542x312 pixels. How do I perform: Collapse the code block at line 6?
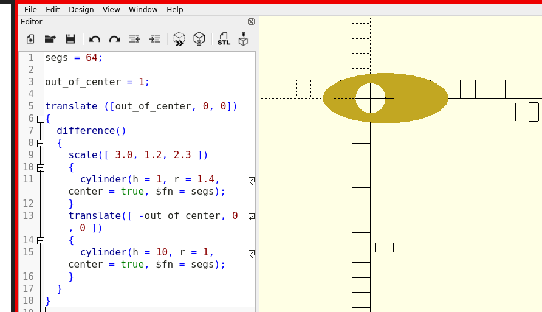pyautogui.click(x=41, y=119)
